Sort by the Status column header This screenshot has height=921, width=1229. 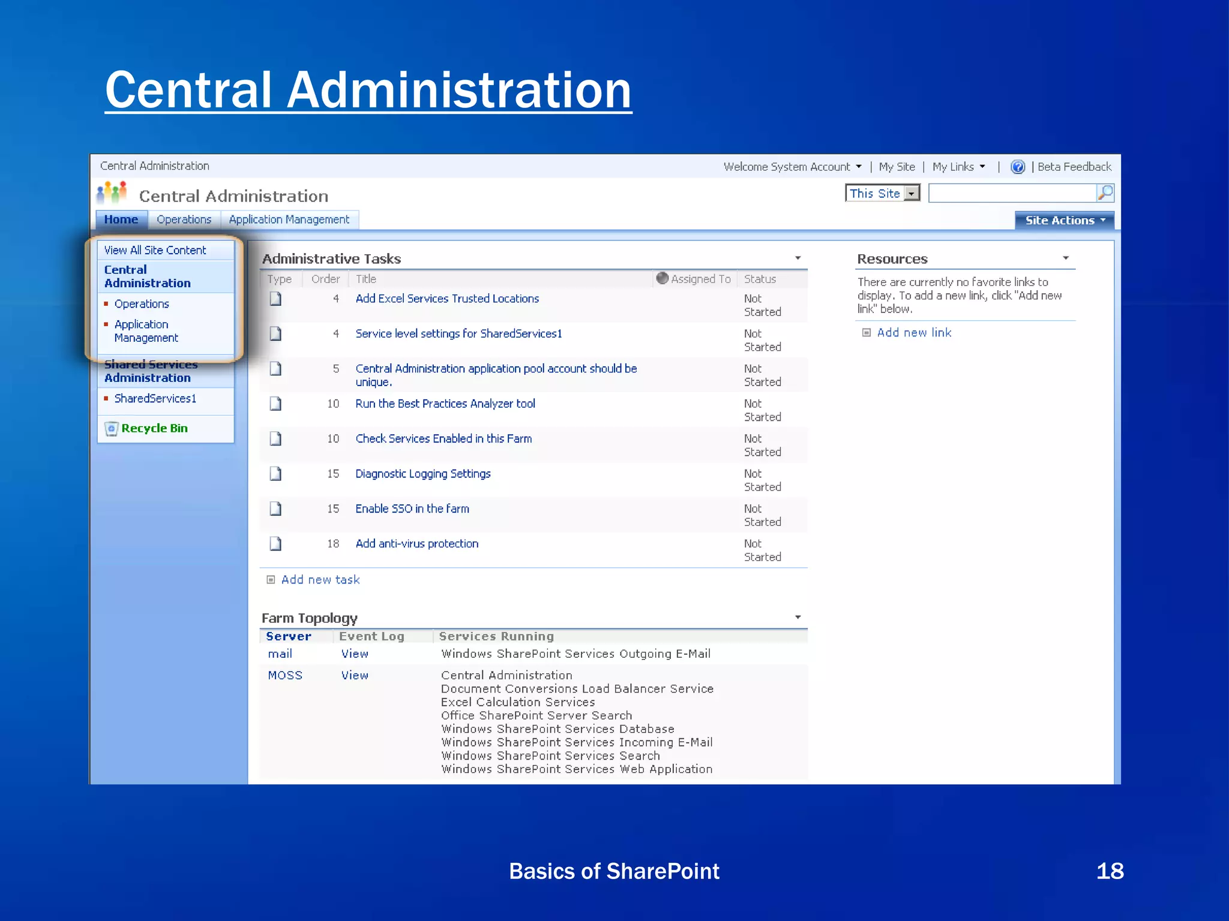pyautogui.click(x=760, y=279)
